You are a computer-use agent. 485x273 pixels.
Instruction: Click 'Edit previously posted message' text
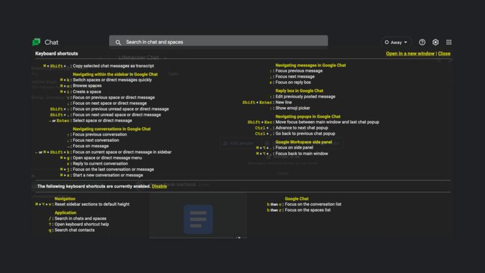(x=306, y=96)
